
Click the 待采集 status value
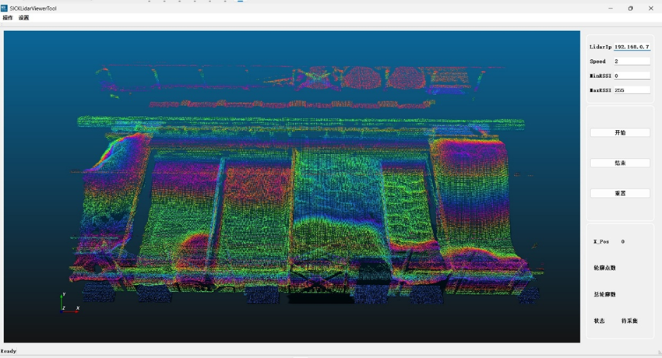(x=629, y=321)
